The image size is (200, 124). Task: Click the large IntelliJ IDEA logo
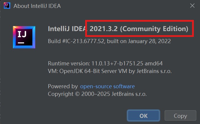pyautogui.click(x=24, y=37)
